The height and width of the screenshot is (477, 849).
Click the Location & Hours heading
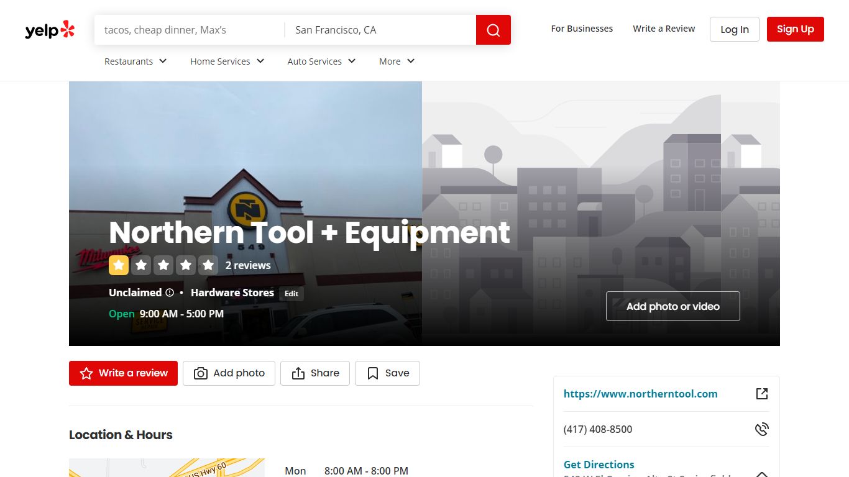[x=121, y=435]
